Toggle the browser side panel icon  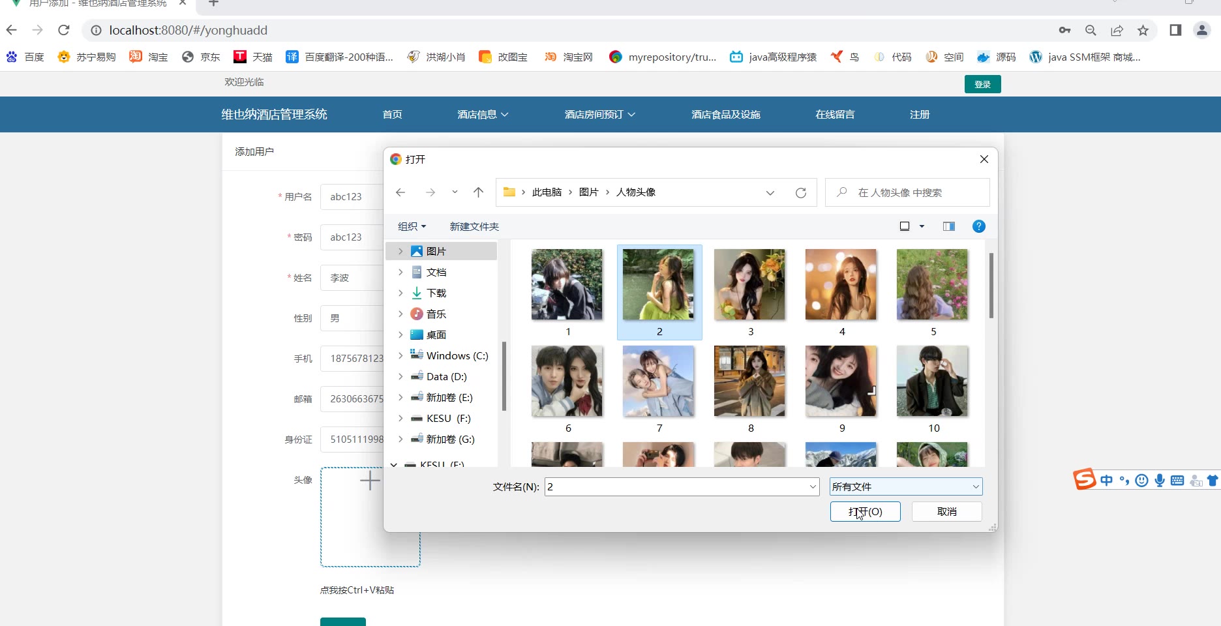pyautogui.click(x=1175, y=30)
